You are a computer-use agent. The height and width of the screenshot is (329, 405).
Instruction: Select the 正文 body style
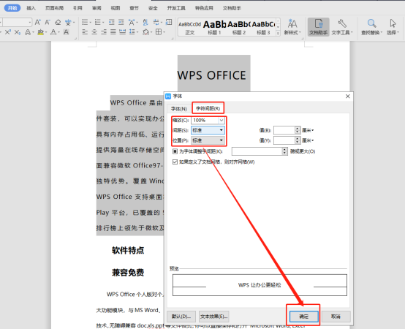click(189, 28)
